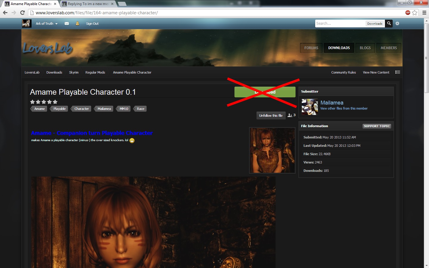
Task: Open a new browser tab
Action: (122, 4)
